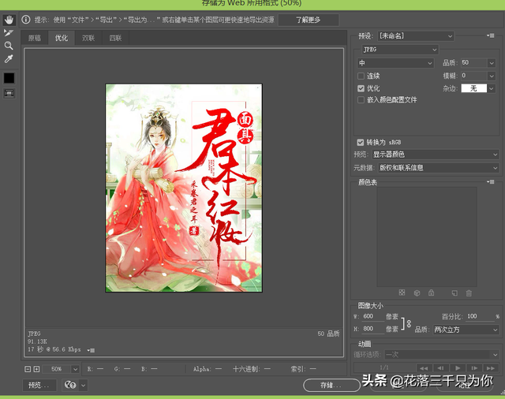Click the 品质 quality value field
This screenshot has width=505, height=399.
coord(473,63)
